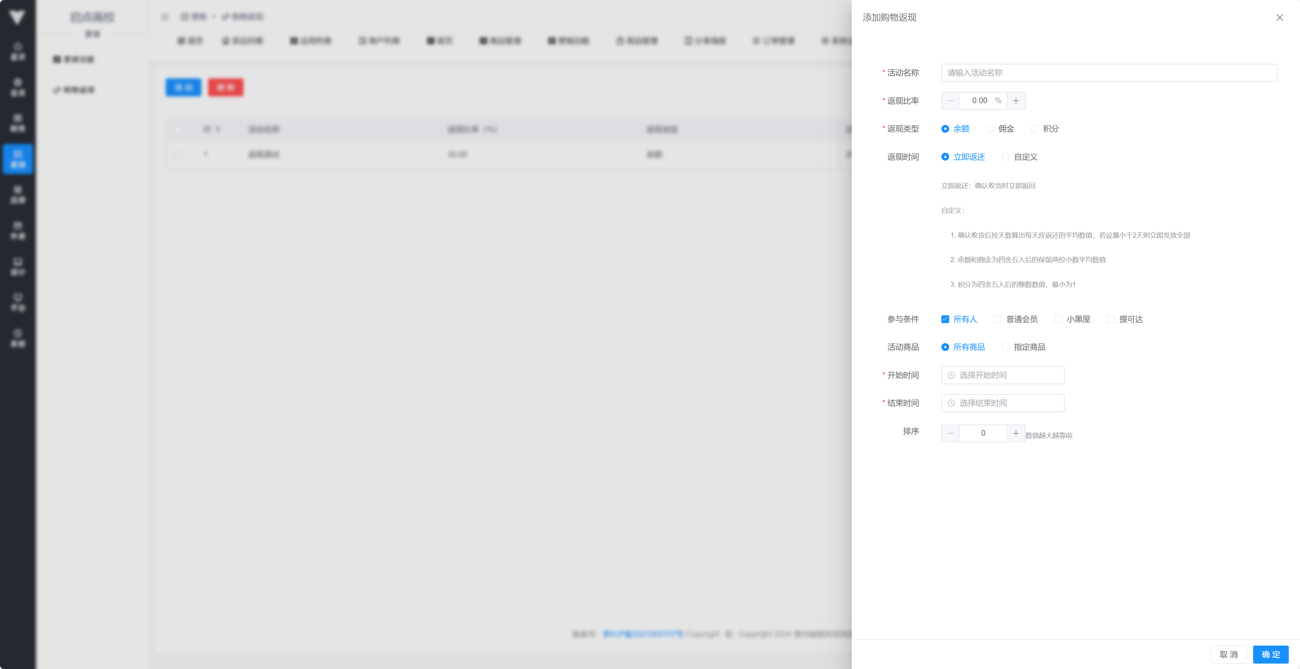This screenshot has height=669, width=1300.
Task: Select 佣金 return type
Action: tap(990, 129)
